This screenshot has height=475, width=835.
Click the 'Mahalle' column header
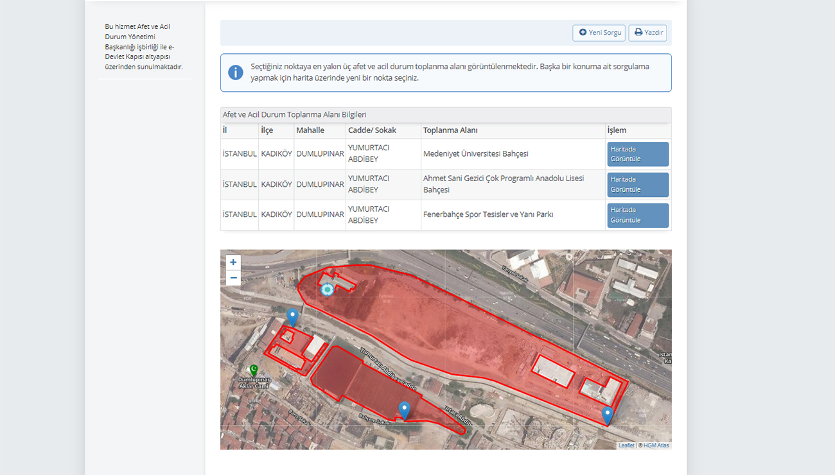point(310,130)
